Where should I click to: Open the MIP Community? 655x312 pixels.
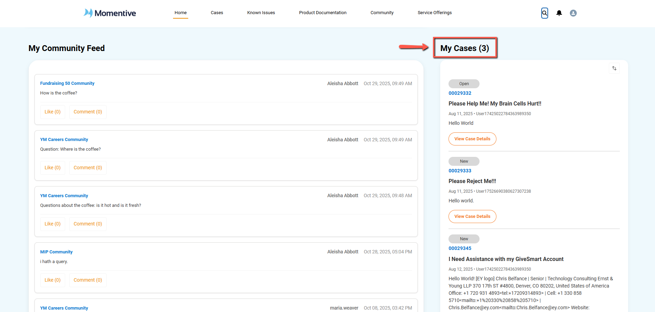pyautogui.click(x=56, y=252)
